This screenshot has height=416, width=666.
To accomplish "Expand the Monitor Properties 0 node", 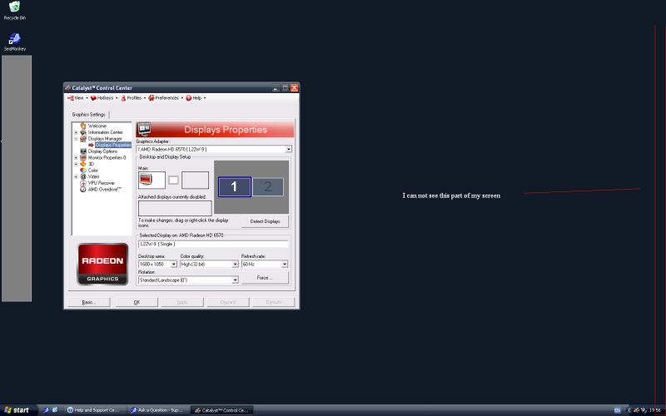I will click(x=76, y=158).
